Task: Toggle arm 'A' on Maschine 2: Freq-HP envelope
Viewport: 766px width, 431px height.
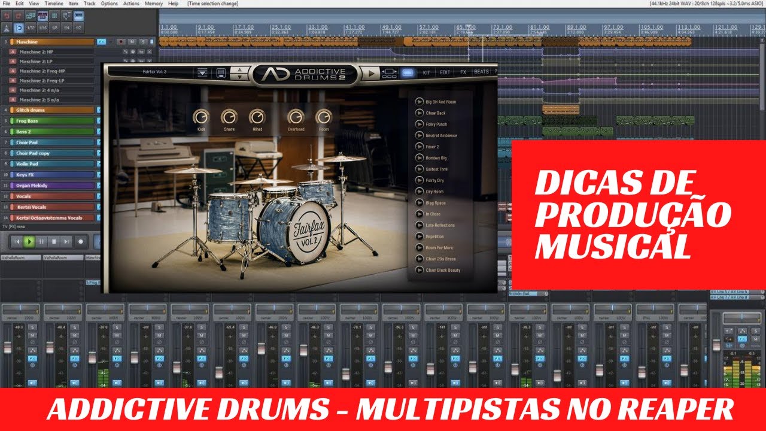Action: (x=13, y=71)
